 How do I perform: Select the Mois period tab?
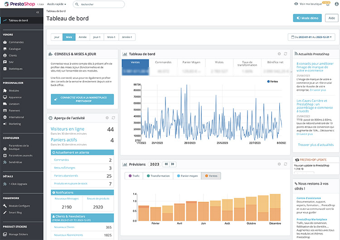(x=69, y=37)
